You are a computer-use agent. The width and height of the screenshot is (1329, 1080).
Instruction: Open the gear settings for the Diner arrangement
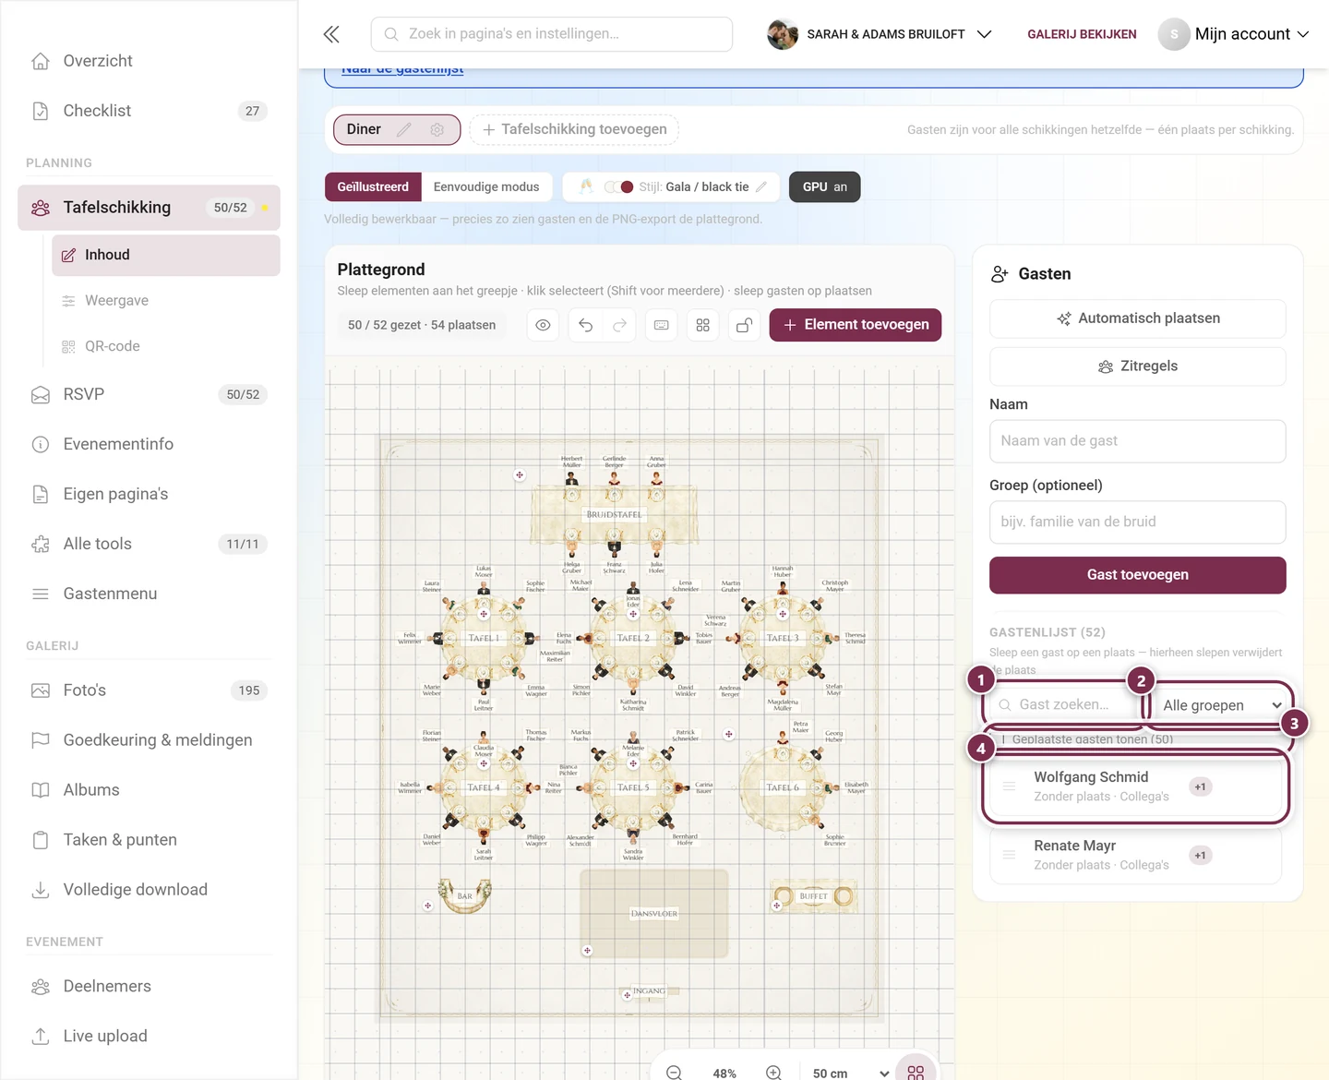[437, 130]
